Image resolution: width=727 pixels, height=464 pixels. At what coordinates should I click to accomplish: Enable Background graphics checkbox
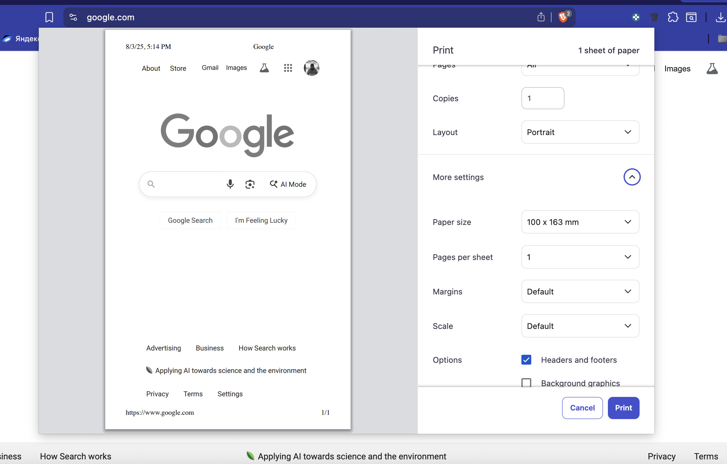point(526,383)
